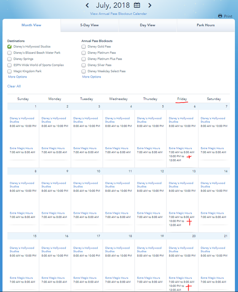Image resolution: width=238 pixels, height=292 pixels.
Task: Open the Day View tab
Action: point(148,25)
